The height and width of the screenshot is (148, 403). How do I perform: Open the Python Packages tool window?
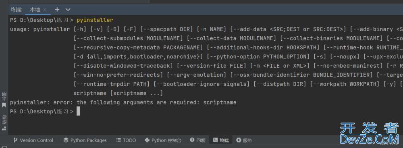(85, 140)
